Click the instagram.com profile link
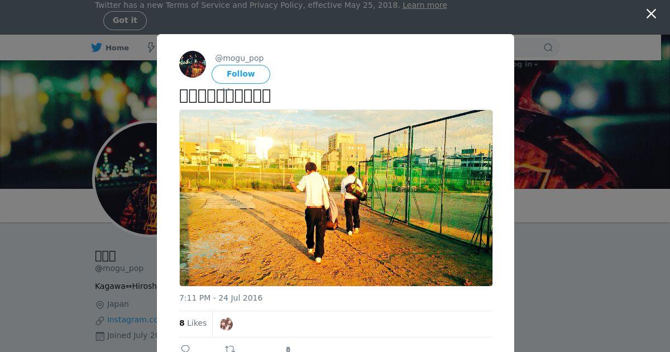The height and width of the screenshot is (352, 670). [132, 320]
